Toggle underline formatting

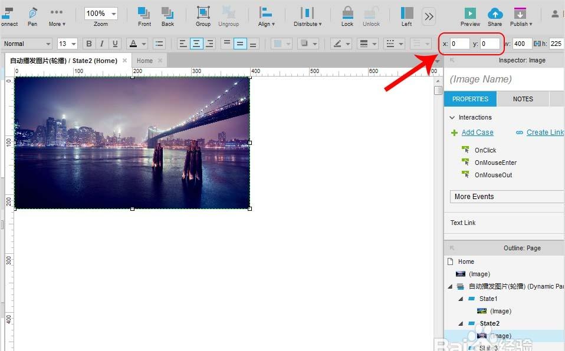(115, 44)
